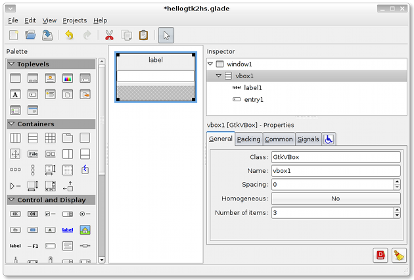The image size is (414, 280).
Task: Open the Projects menu
Action: (74, 20)
